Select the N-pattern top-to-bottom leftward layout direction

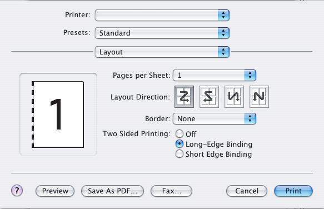259,97
